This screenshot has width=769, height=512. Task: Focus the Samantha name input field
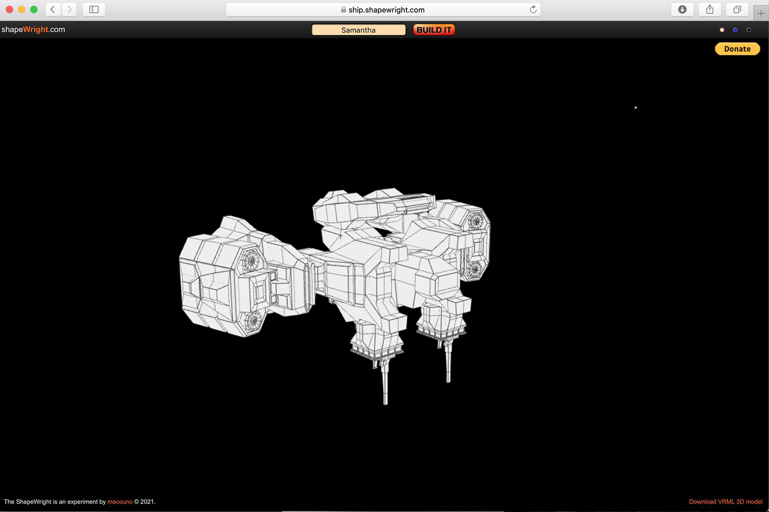[359, 30]
